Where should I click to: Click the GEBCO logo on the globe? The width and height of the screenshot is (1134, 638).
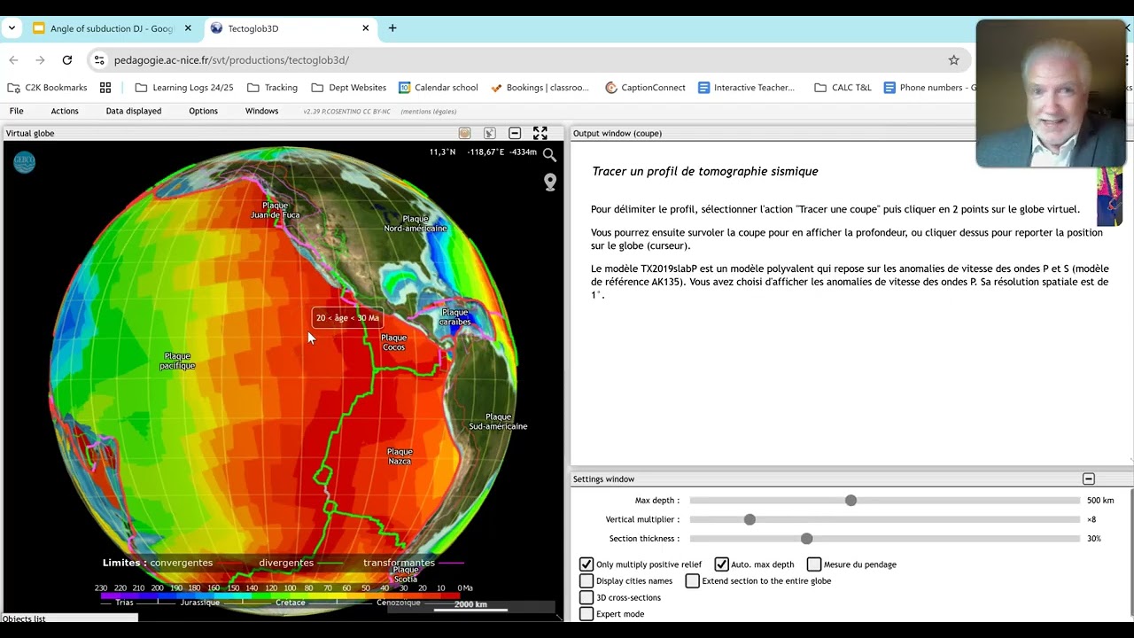pos(24,162)
